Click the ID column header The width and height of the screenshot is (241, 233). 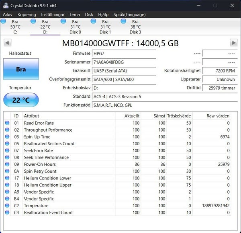coord(16,116)
